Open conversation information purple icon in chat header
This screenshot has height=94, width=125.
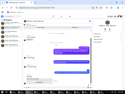pyautogui.click(x=90, y=21)
